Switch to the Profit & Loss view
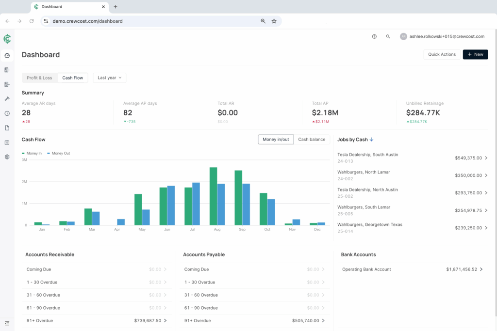Viewport: 497px width, 331px height. coord(39,78)
